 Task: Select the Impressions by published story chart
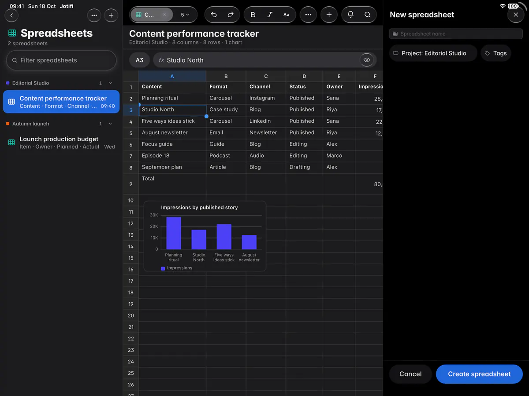[x=205, y=237]
